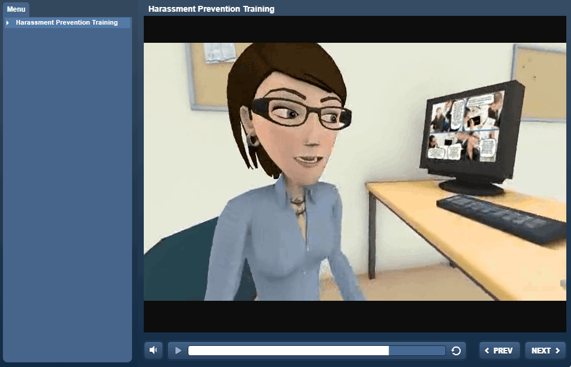This screenshot has width=571, height=367.
Task: Open the Menu tab
Action: [x=16, y=9]
